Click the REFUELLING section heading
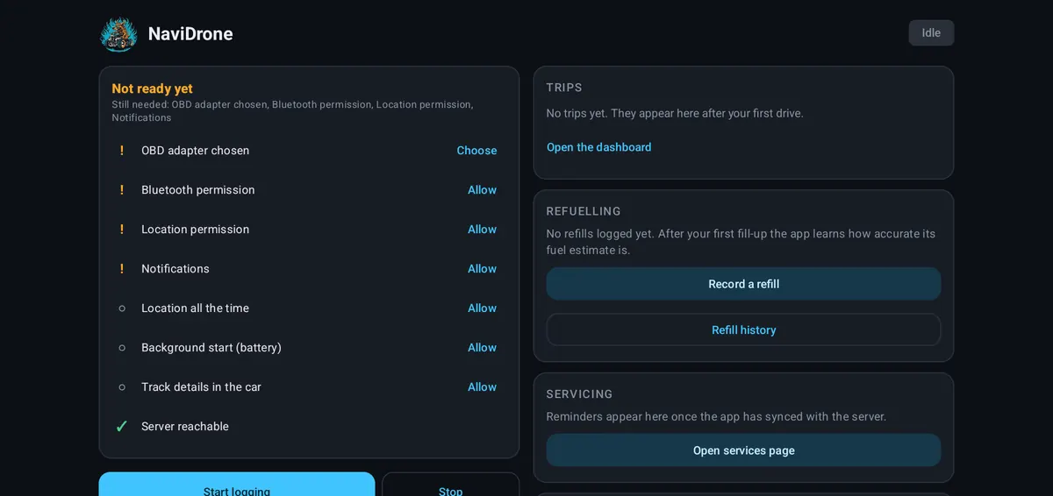Viewport: 1053px width, 496px height. [584, 211]
